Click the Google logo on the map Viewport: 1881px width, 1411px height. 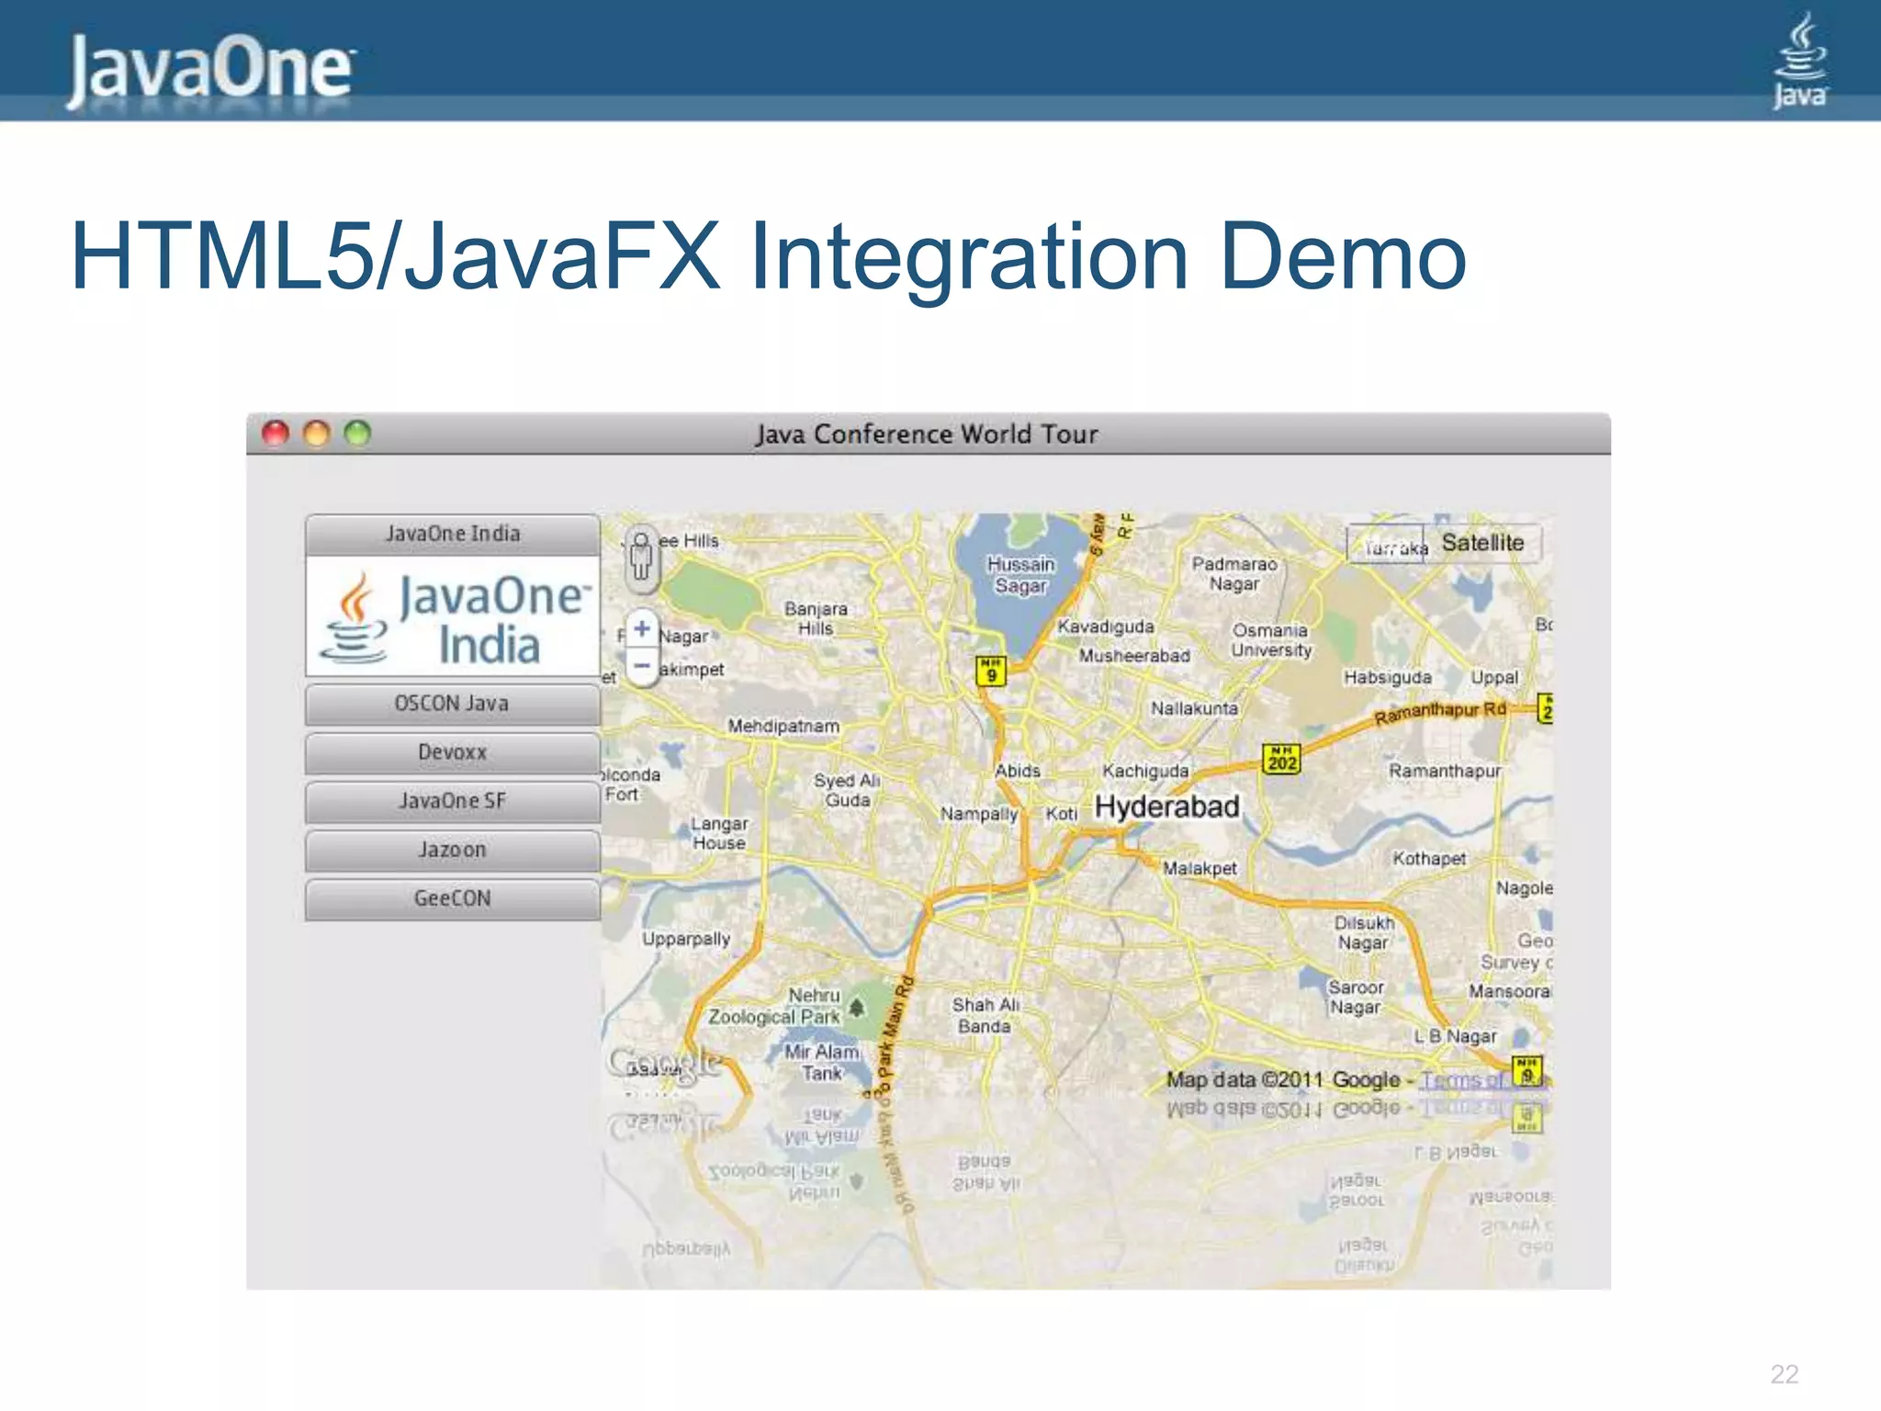pyautogui.click(x=664, y=1063)
